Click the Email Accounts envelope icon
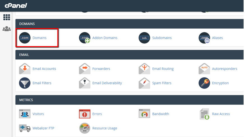Image resolution: width=245 pixels, height=137 pixels. point(25,69)
